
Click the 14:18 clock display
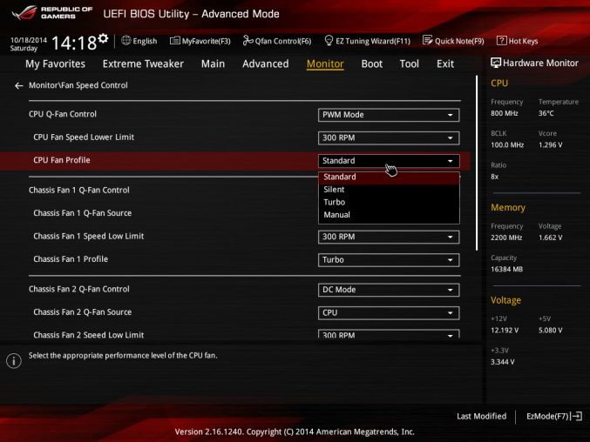[x=74, y=43]
